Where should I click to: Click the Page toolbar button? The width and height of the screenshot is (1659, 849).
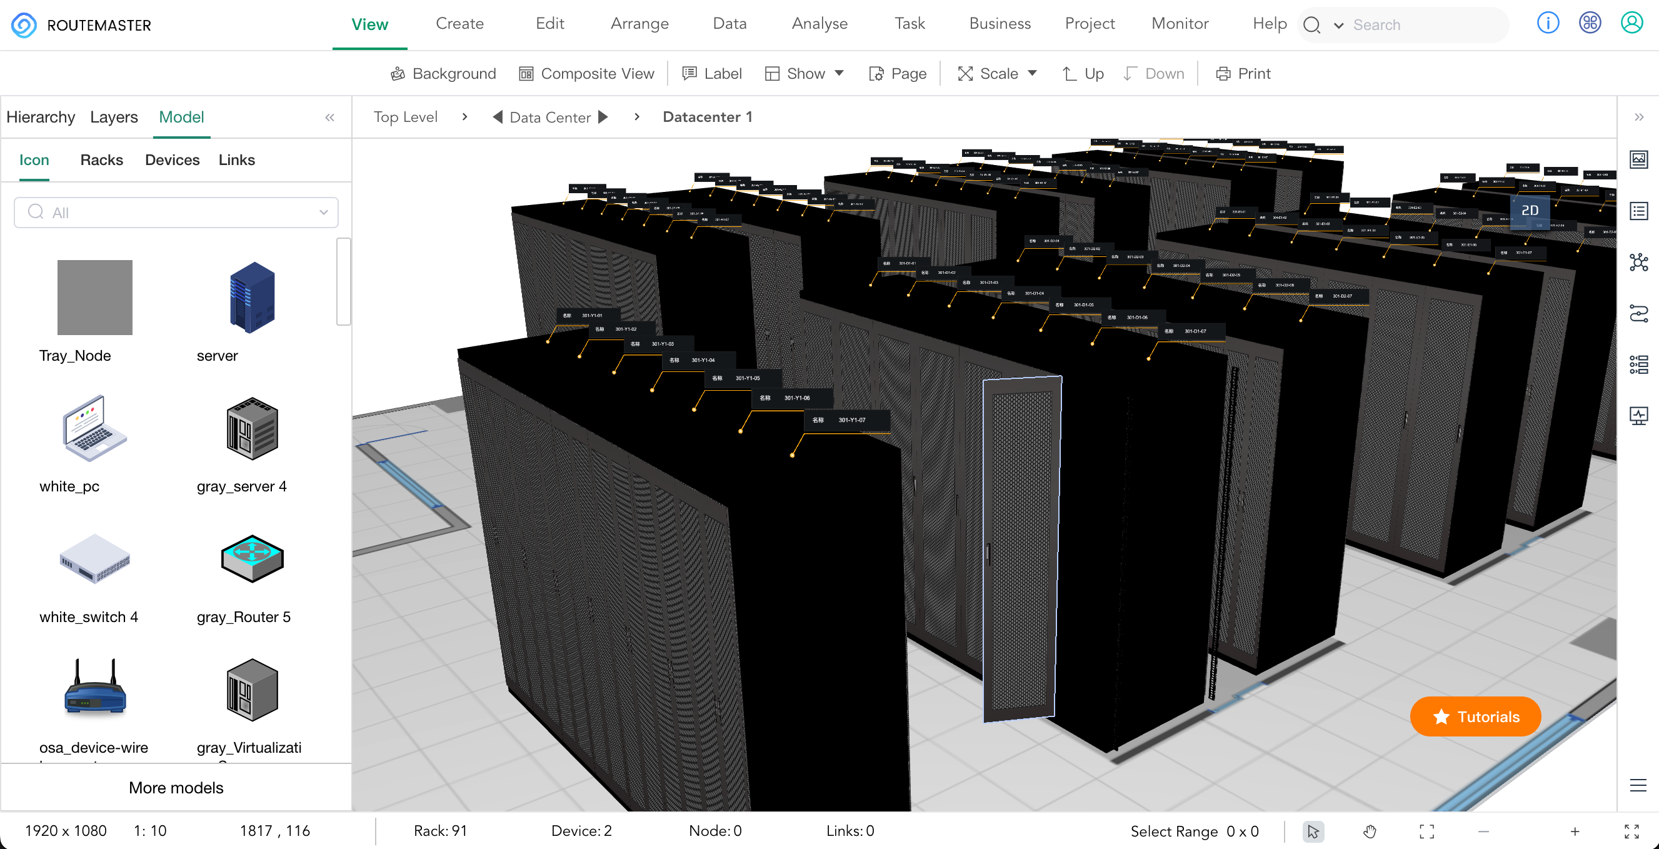[x=897, y=73]
